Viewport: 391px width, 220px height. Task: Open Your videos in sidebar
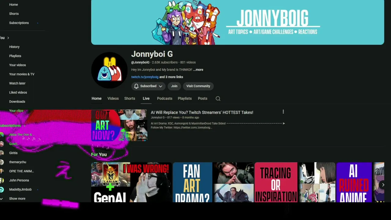17,65
